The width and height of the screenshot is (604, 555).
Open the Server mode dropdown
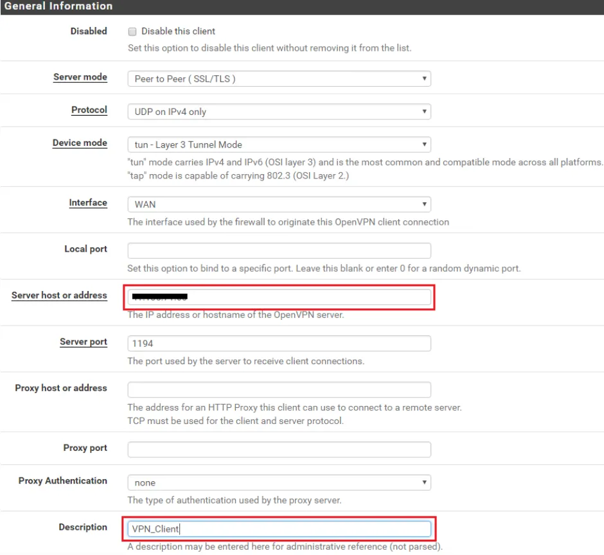(279, 78)
